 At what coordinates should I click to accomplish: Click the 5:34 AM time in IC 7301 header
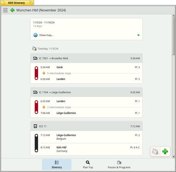(x=135, y=58)
